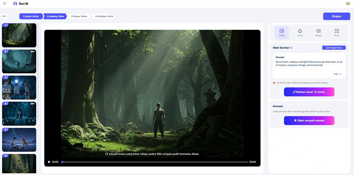
Task: Open the Suara voice tab icon
Action: [300, 33]
